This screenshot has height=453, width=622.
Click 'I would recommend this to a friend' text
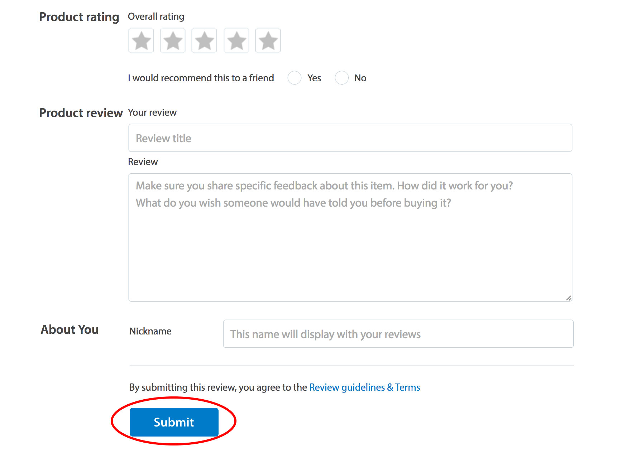[201, 78]
